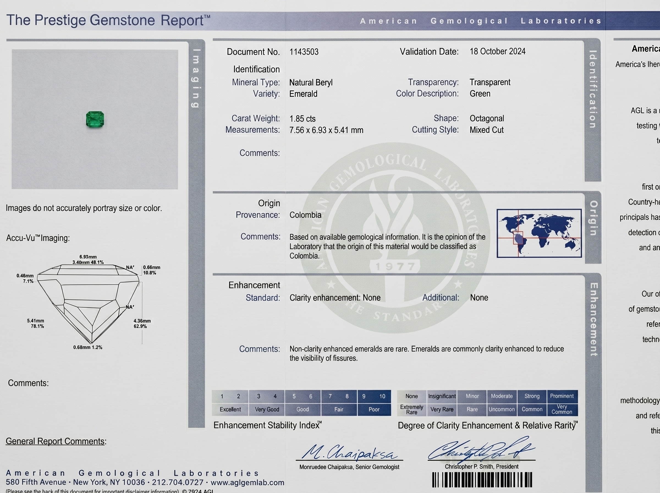660x493 pixels.
Task: Click the vertical Origin section tab
Action: (593, 228)
